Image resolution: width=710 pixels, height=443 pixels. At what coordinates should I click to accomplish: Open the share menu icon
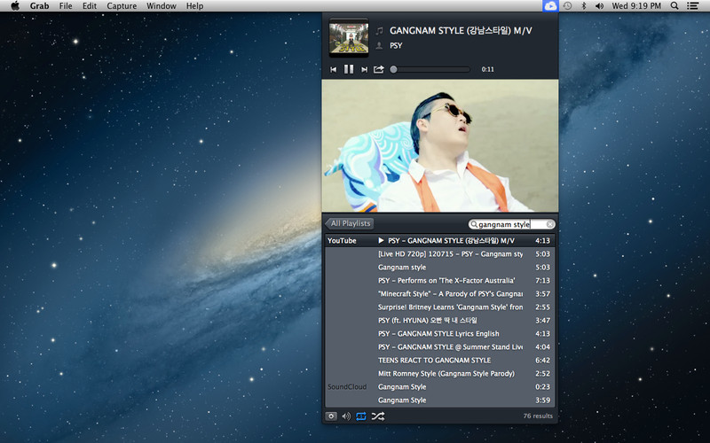379,69
